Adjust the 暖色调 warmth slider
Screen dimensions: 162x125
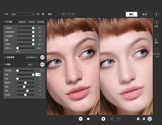(x=25, y=83)
